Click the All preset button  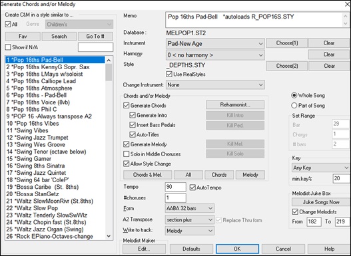click(188, 175)
